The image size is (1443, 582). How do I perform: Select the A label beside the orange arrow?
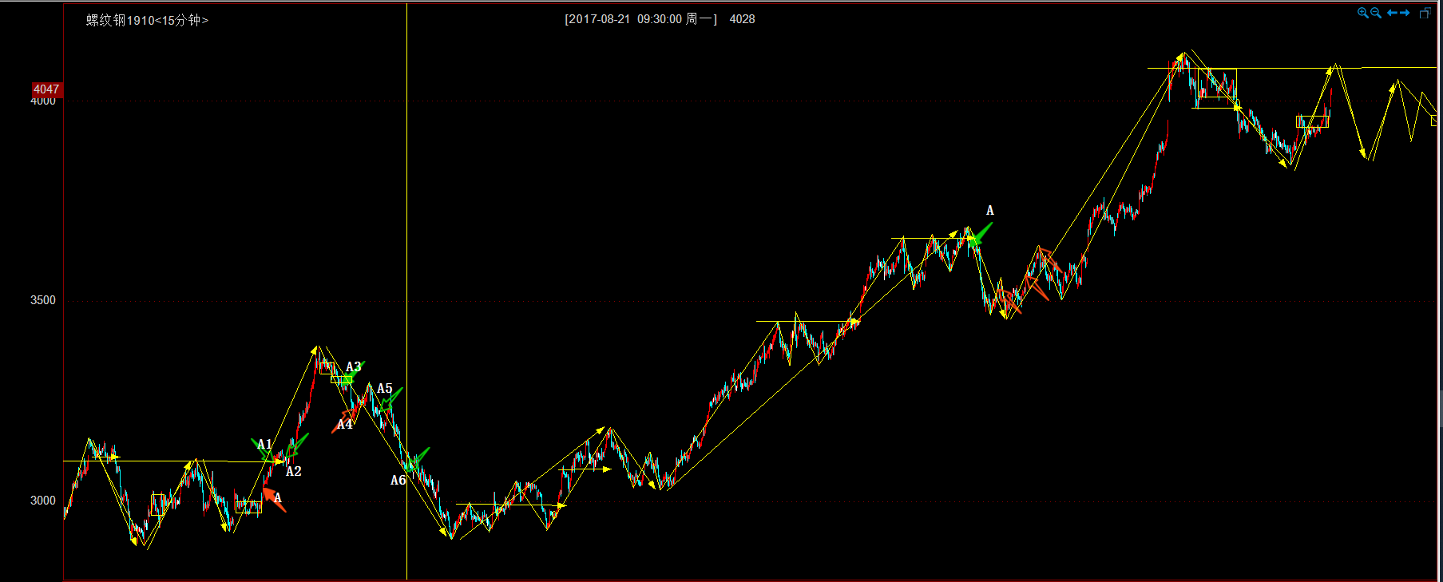(278, 498)
